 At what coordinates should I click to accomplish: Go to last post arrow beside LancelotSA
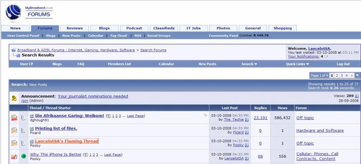[247, 159]
